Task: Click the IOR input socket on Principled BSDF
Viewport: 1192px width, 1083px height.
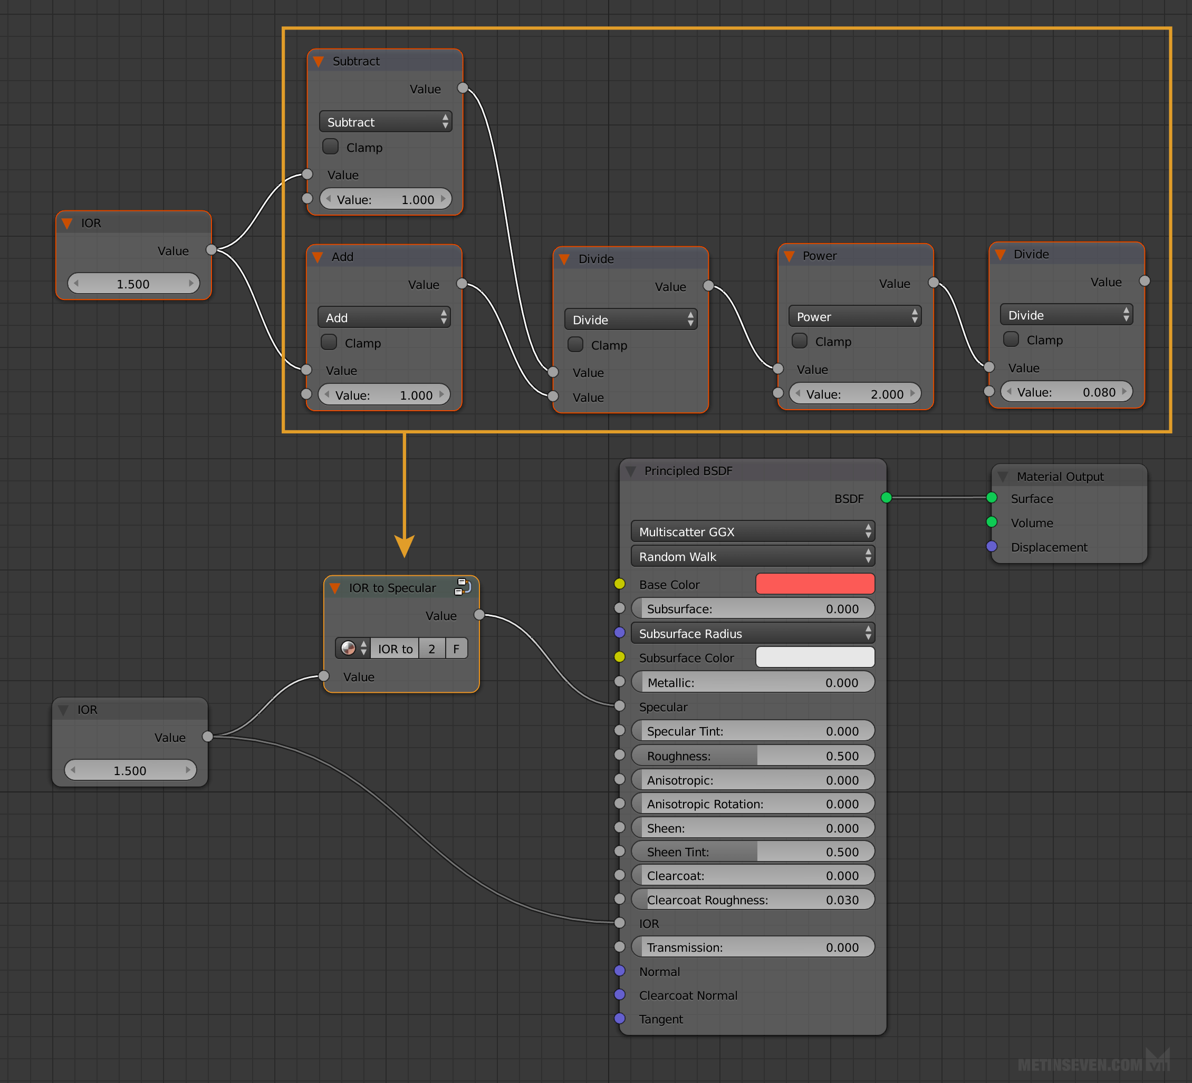Action: (620, 923)
